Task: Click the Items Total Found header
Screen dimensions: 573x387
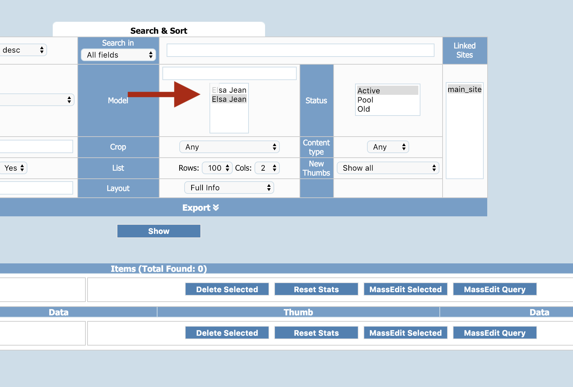Action: click(159, 269)
